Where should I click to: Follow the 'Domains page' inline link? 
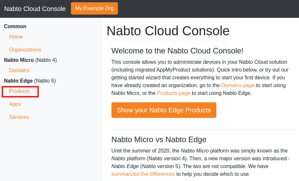click(x=238, y=85)
